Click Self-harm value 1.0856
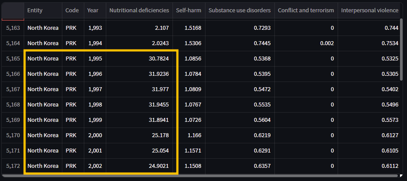This screenshot has width=407, height=181. pyautogui.click(x=189, y=59)
